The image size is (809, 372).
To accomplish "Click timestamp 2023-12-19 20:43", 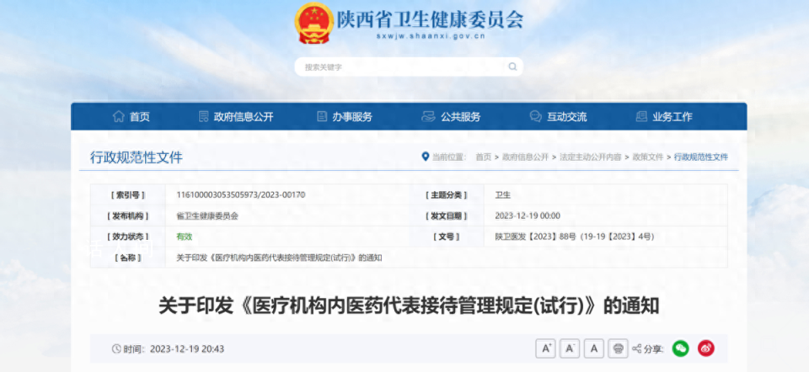I will coord(187,348).
